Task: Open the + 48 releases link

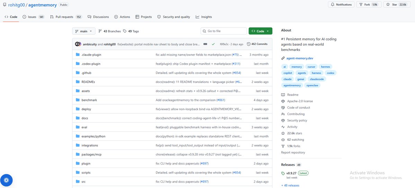Action: pos(290,185)
